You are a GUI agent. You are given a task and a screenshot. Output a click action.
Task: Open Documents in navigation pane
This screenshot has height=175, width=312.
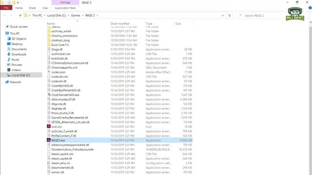coord(19,49)
